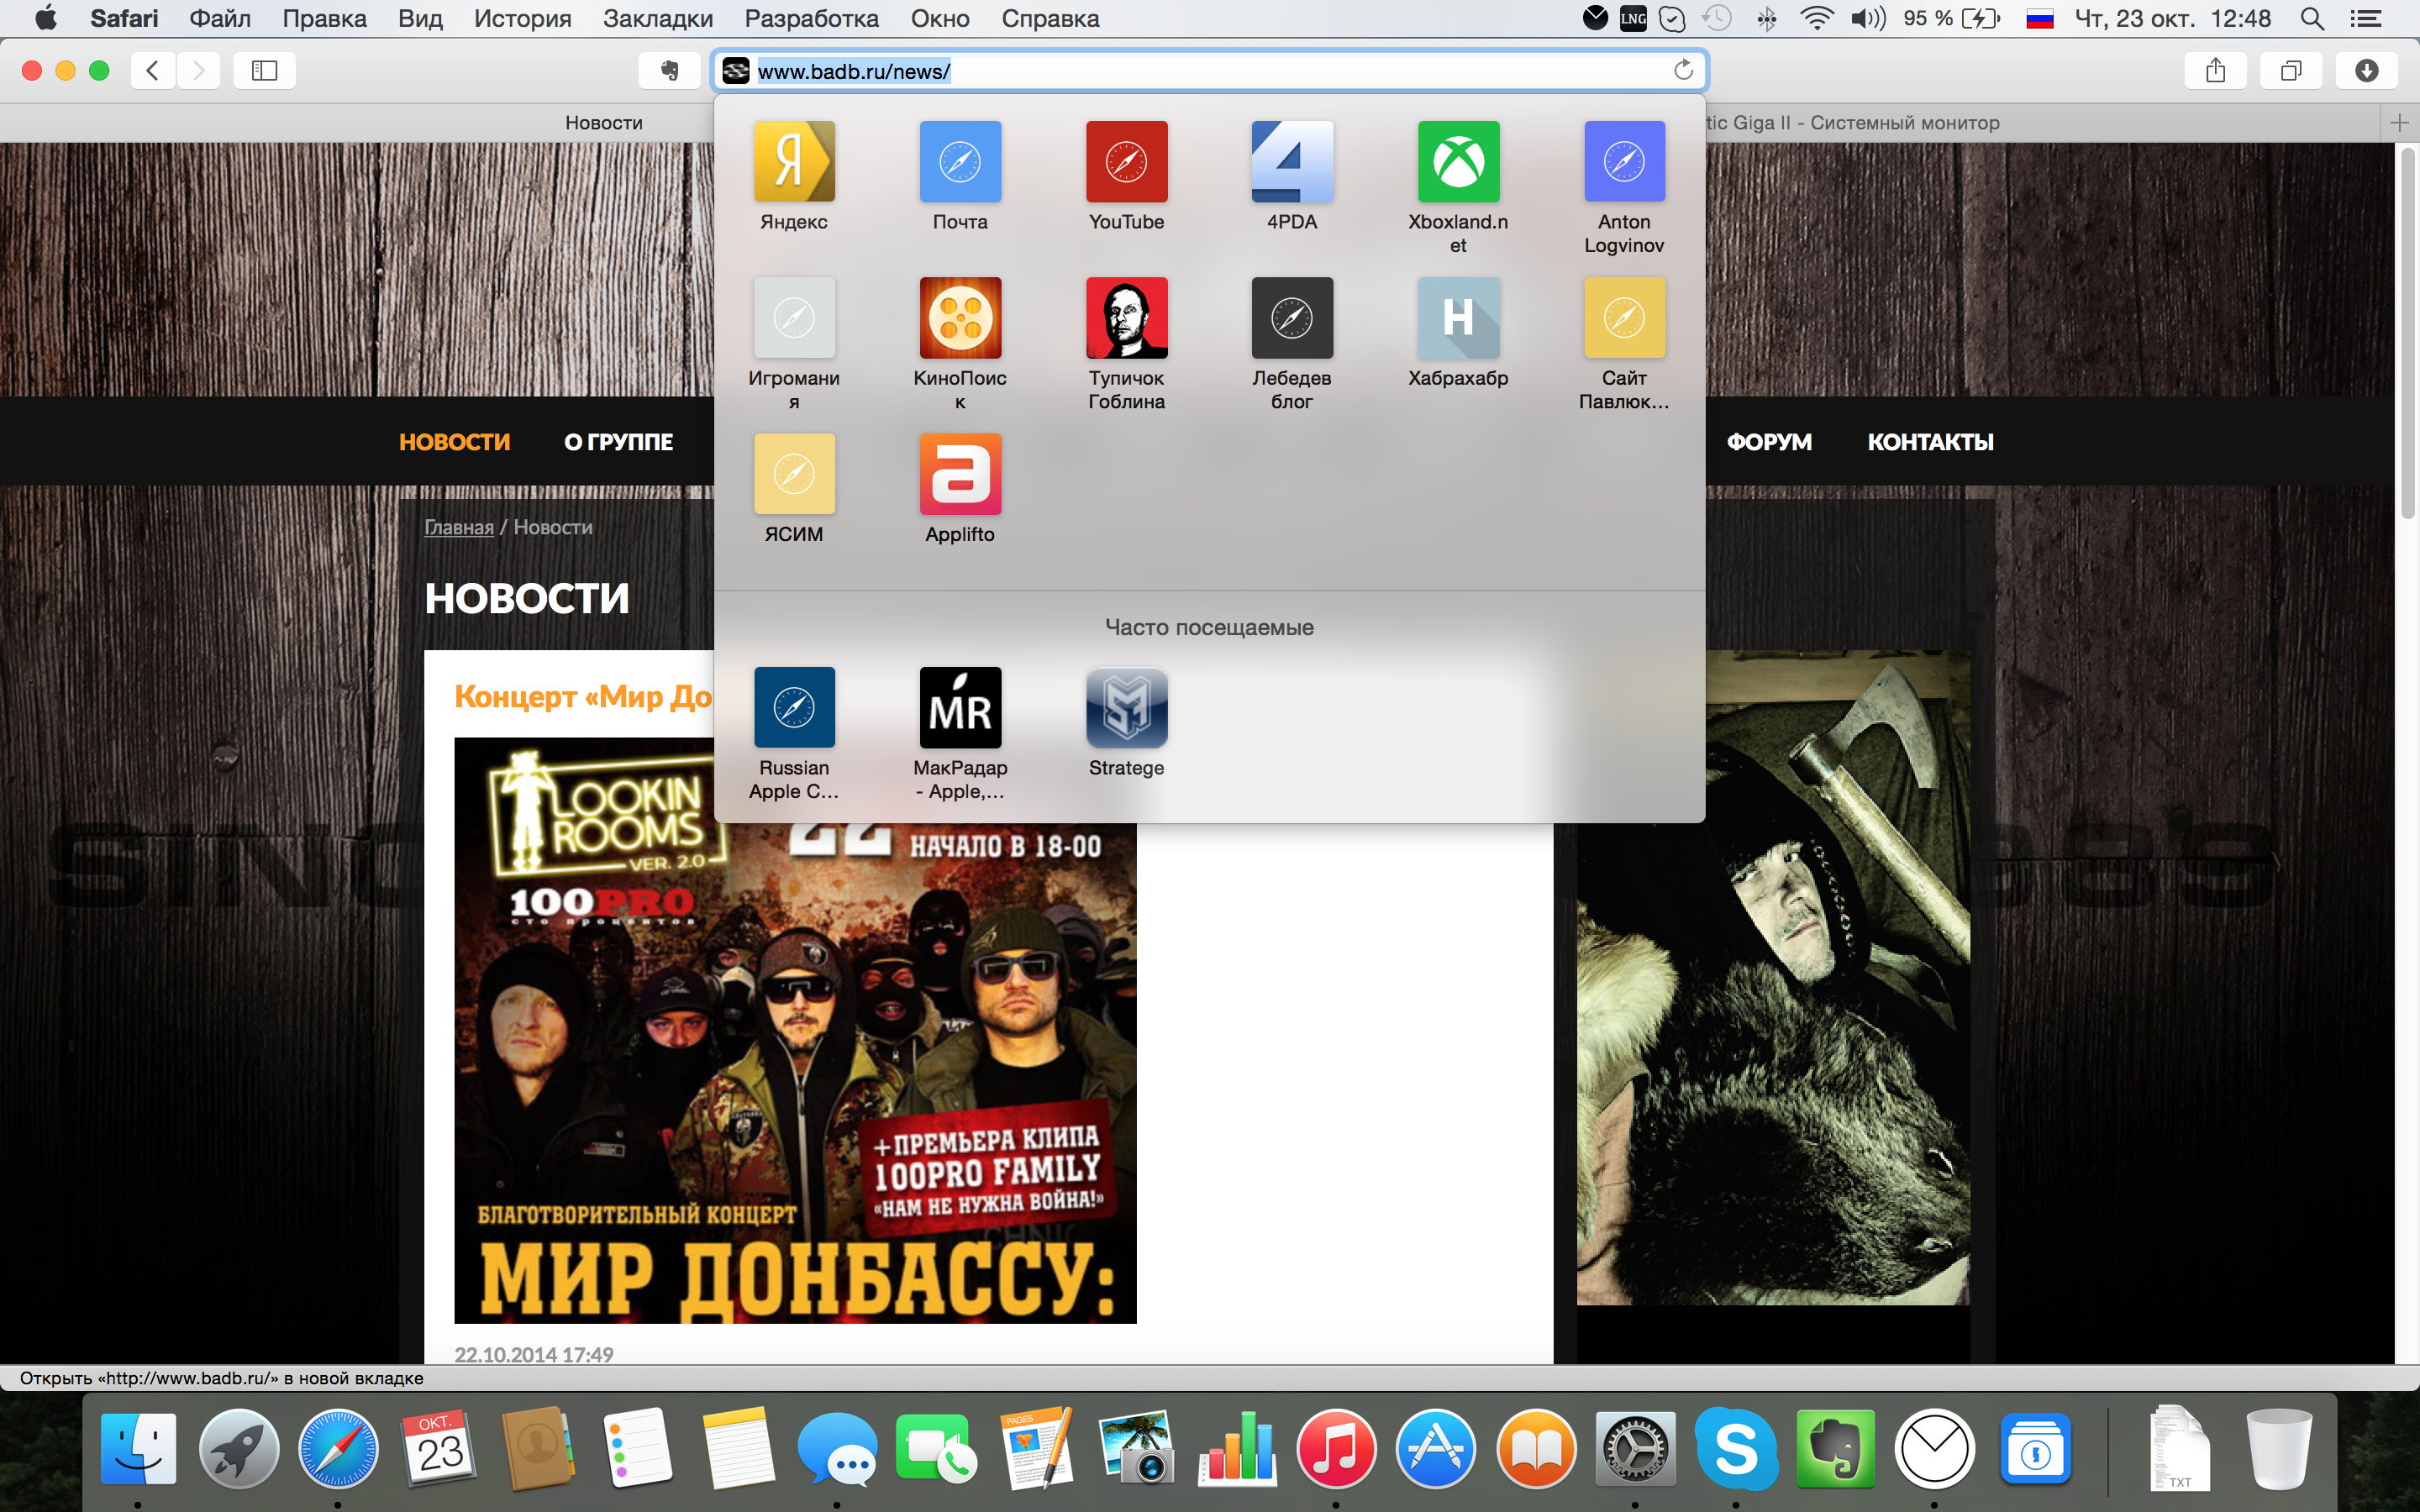Open the Игромания favorite
Viewport: 2420px width, 1512px height.
(794, 317)
